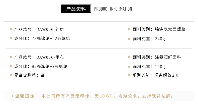Click the 竖条螺纹2.0 series text
198x105 pixels.
(x=166, y=75)
